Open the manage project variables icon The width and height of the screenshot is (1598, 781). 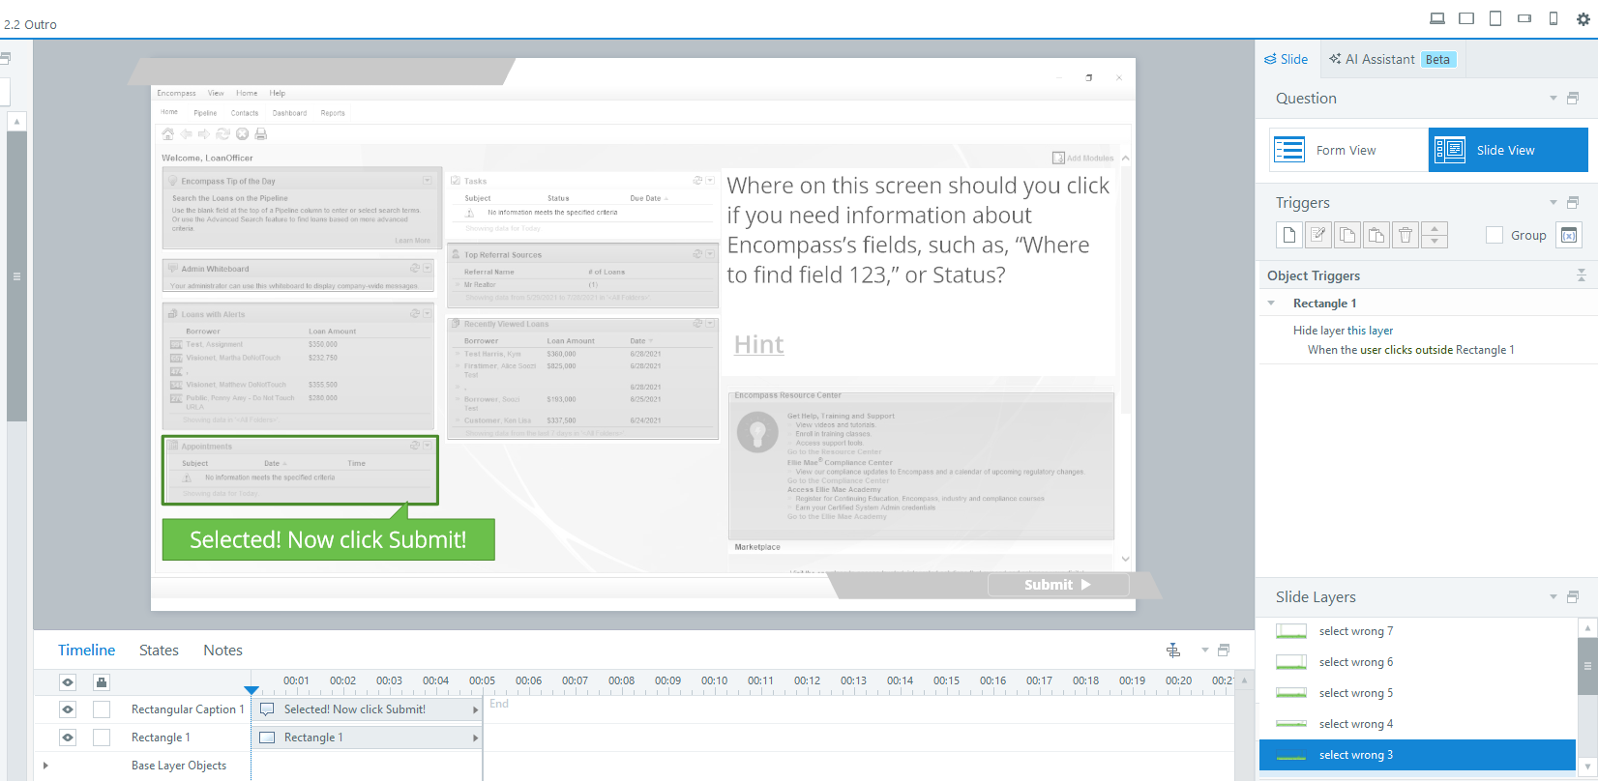1568,235
